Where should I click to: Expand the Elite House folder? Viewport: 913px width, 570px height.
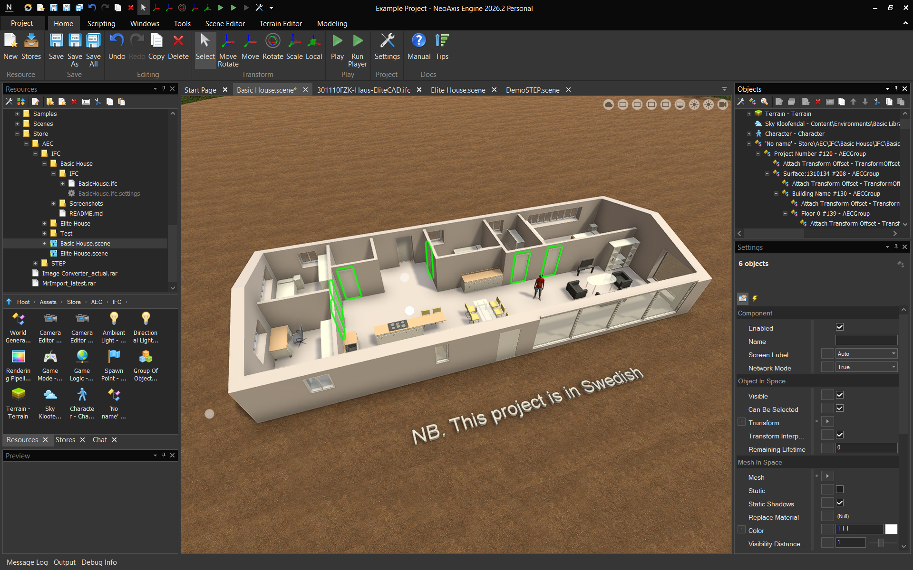point(45,223)
